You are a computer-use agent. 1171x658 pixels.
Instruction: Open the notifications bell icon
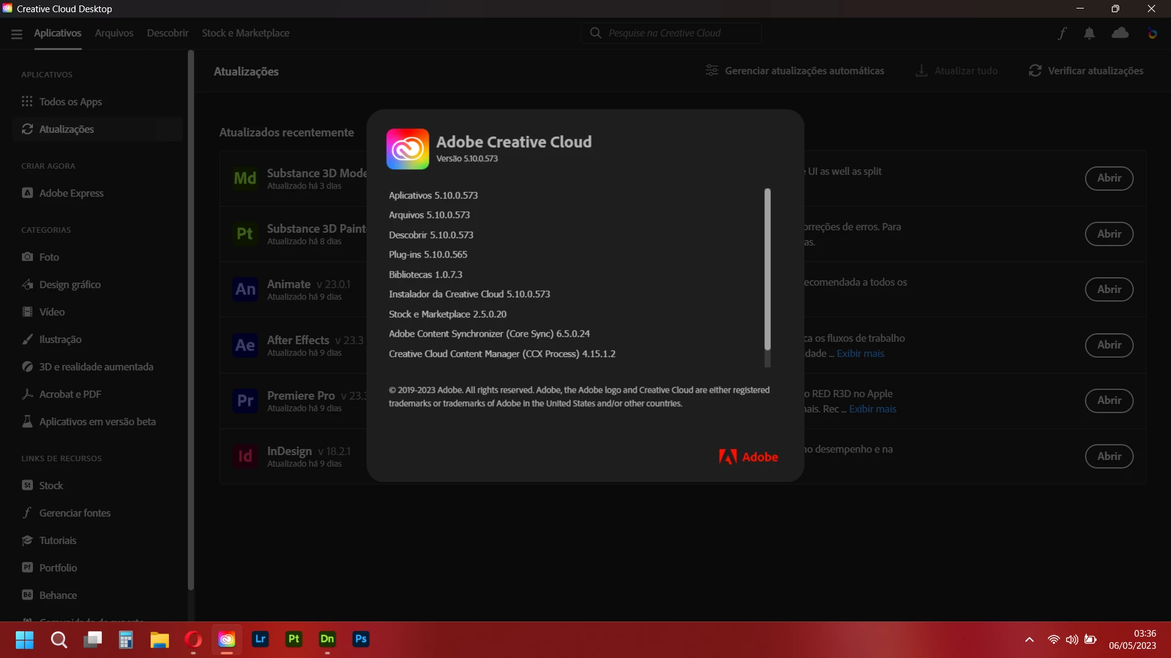coord(1089,34)
